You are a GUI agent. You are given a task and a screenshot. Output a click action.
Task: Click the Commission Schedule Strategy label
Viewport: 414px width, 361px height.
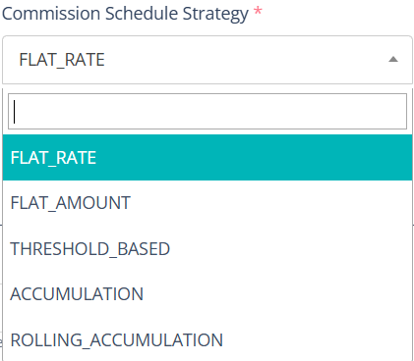pos(125,14)
